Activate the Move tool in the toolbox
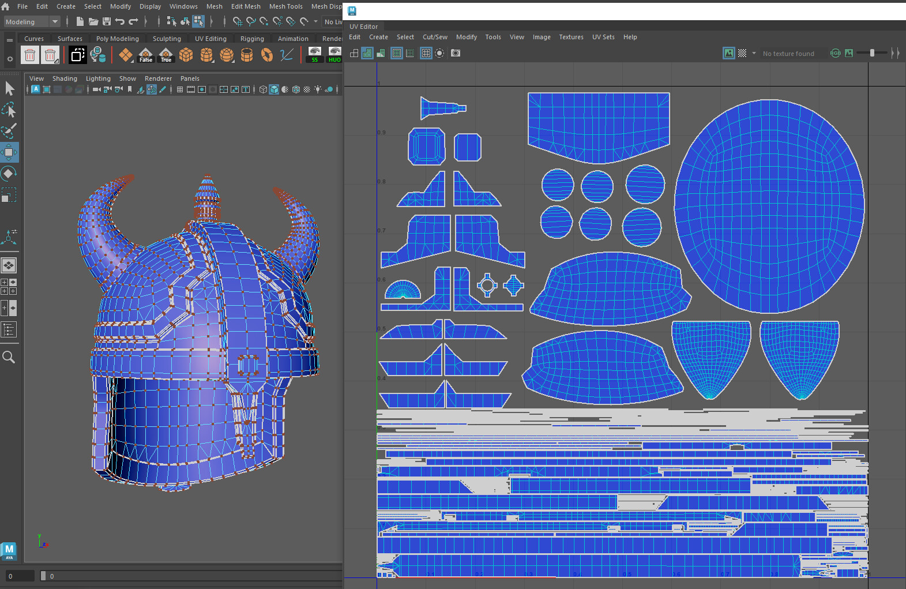 pos(9,152)
